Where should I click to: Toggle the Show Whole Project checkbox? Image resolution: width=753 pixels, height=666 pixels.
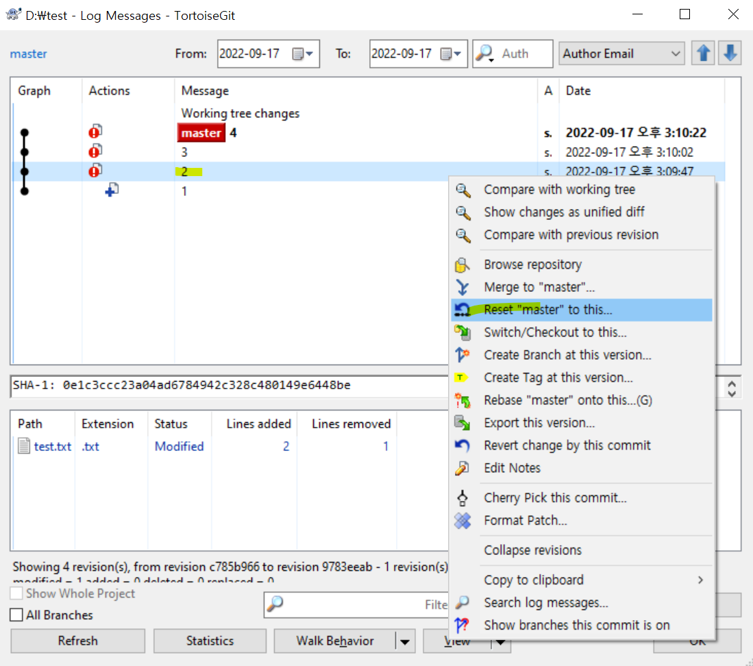(16, 593)
